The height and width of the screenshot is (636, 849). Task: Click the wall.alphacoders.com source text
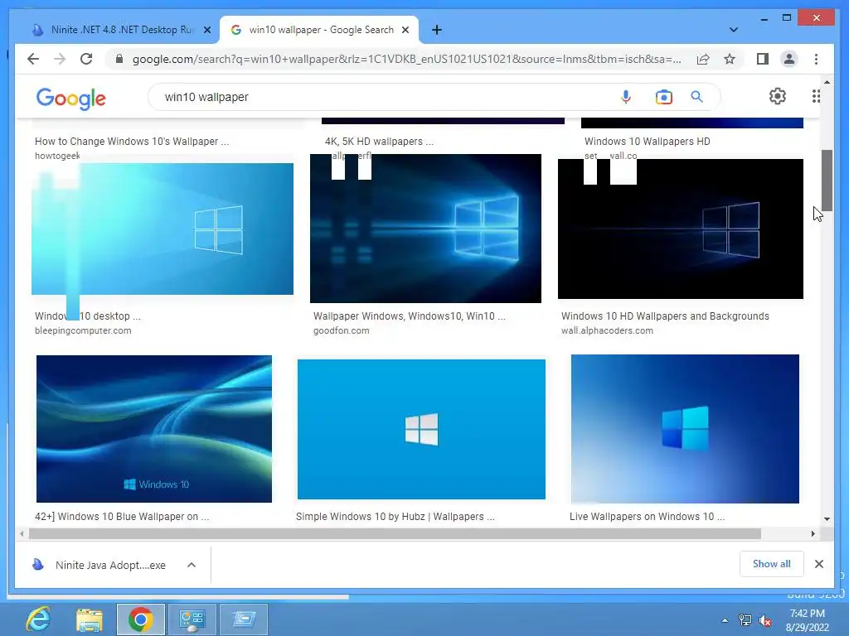pos(607,330)
